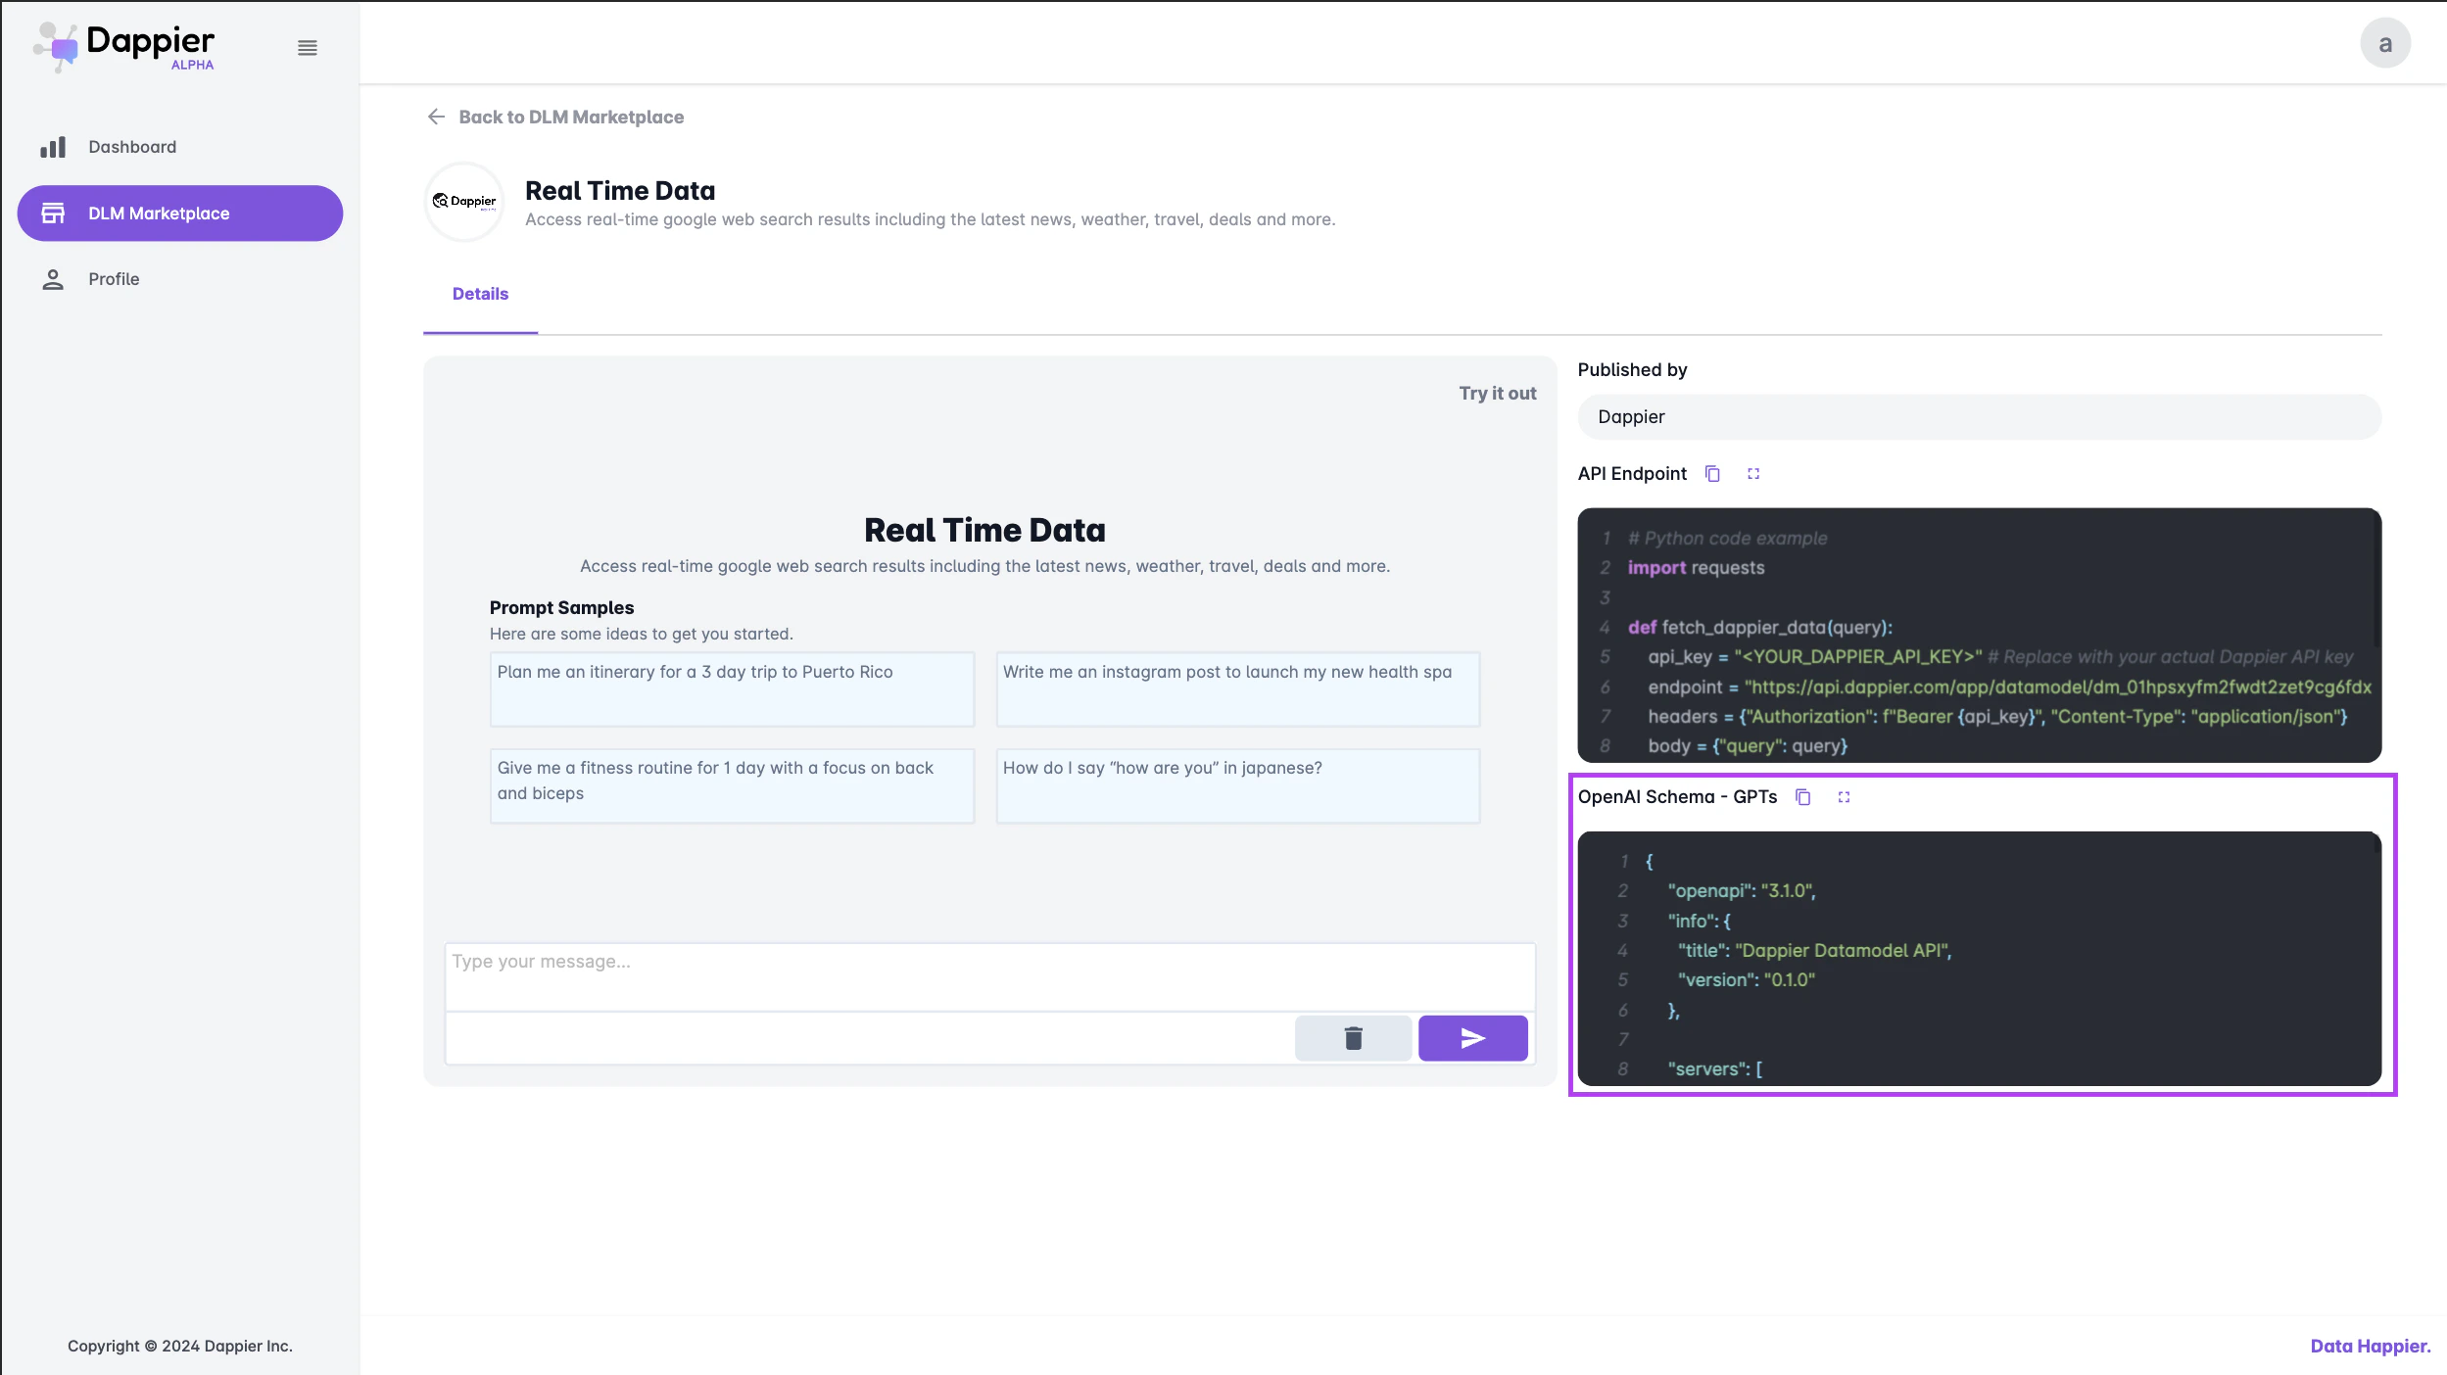Image resolution: width=2447 pixels, height=1375 pixels.
Task: Click the Dappier publisher field
Action: [1979, 417]
